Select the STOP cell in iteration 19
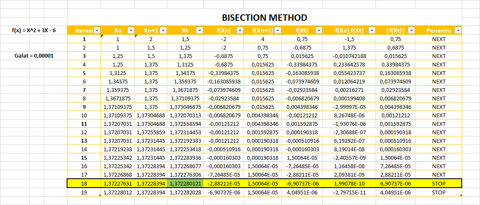This screenshot has width=480, height=205. click(x=438, y=192)
